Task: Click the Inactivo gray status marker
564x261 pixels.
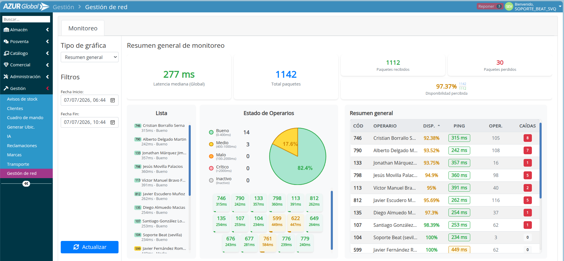Action: [211, 180]
